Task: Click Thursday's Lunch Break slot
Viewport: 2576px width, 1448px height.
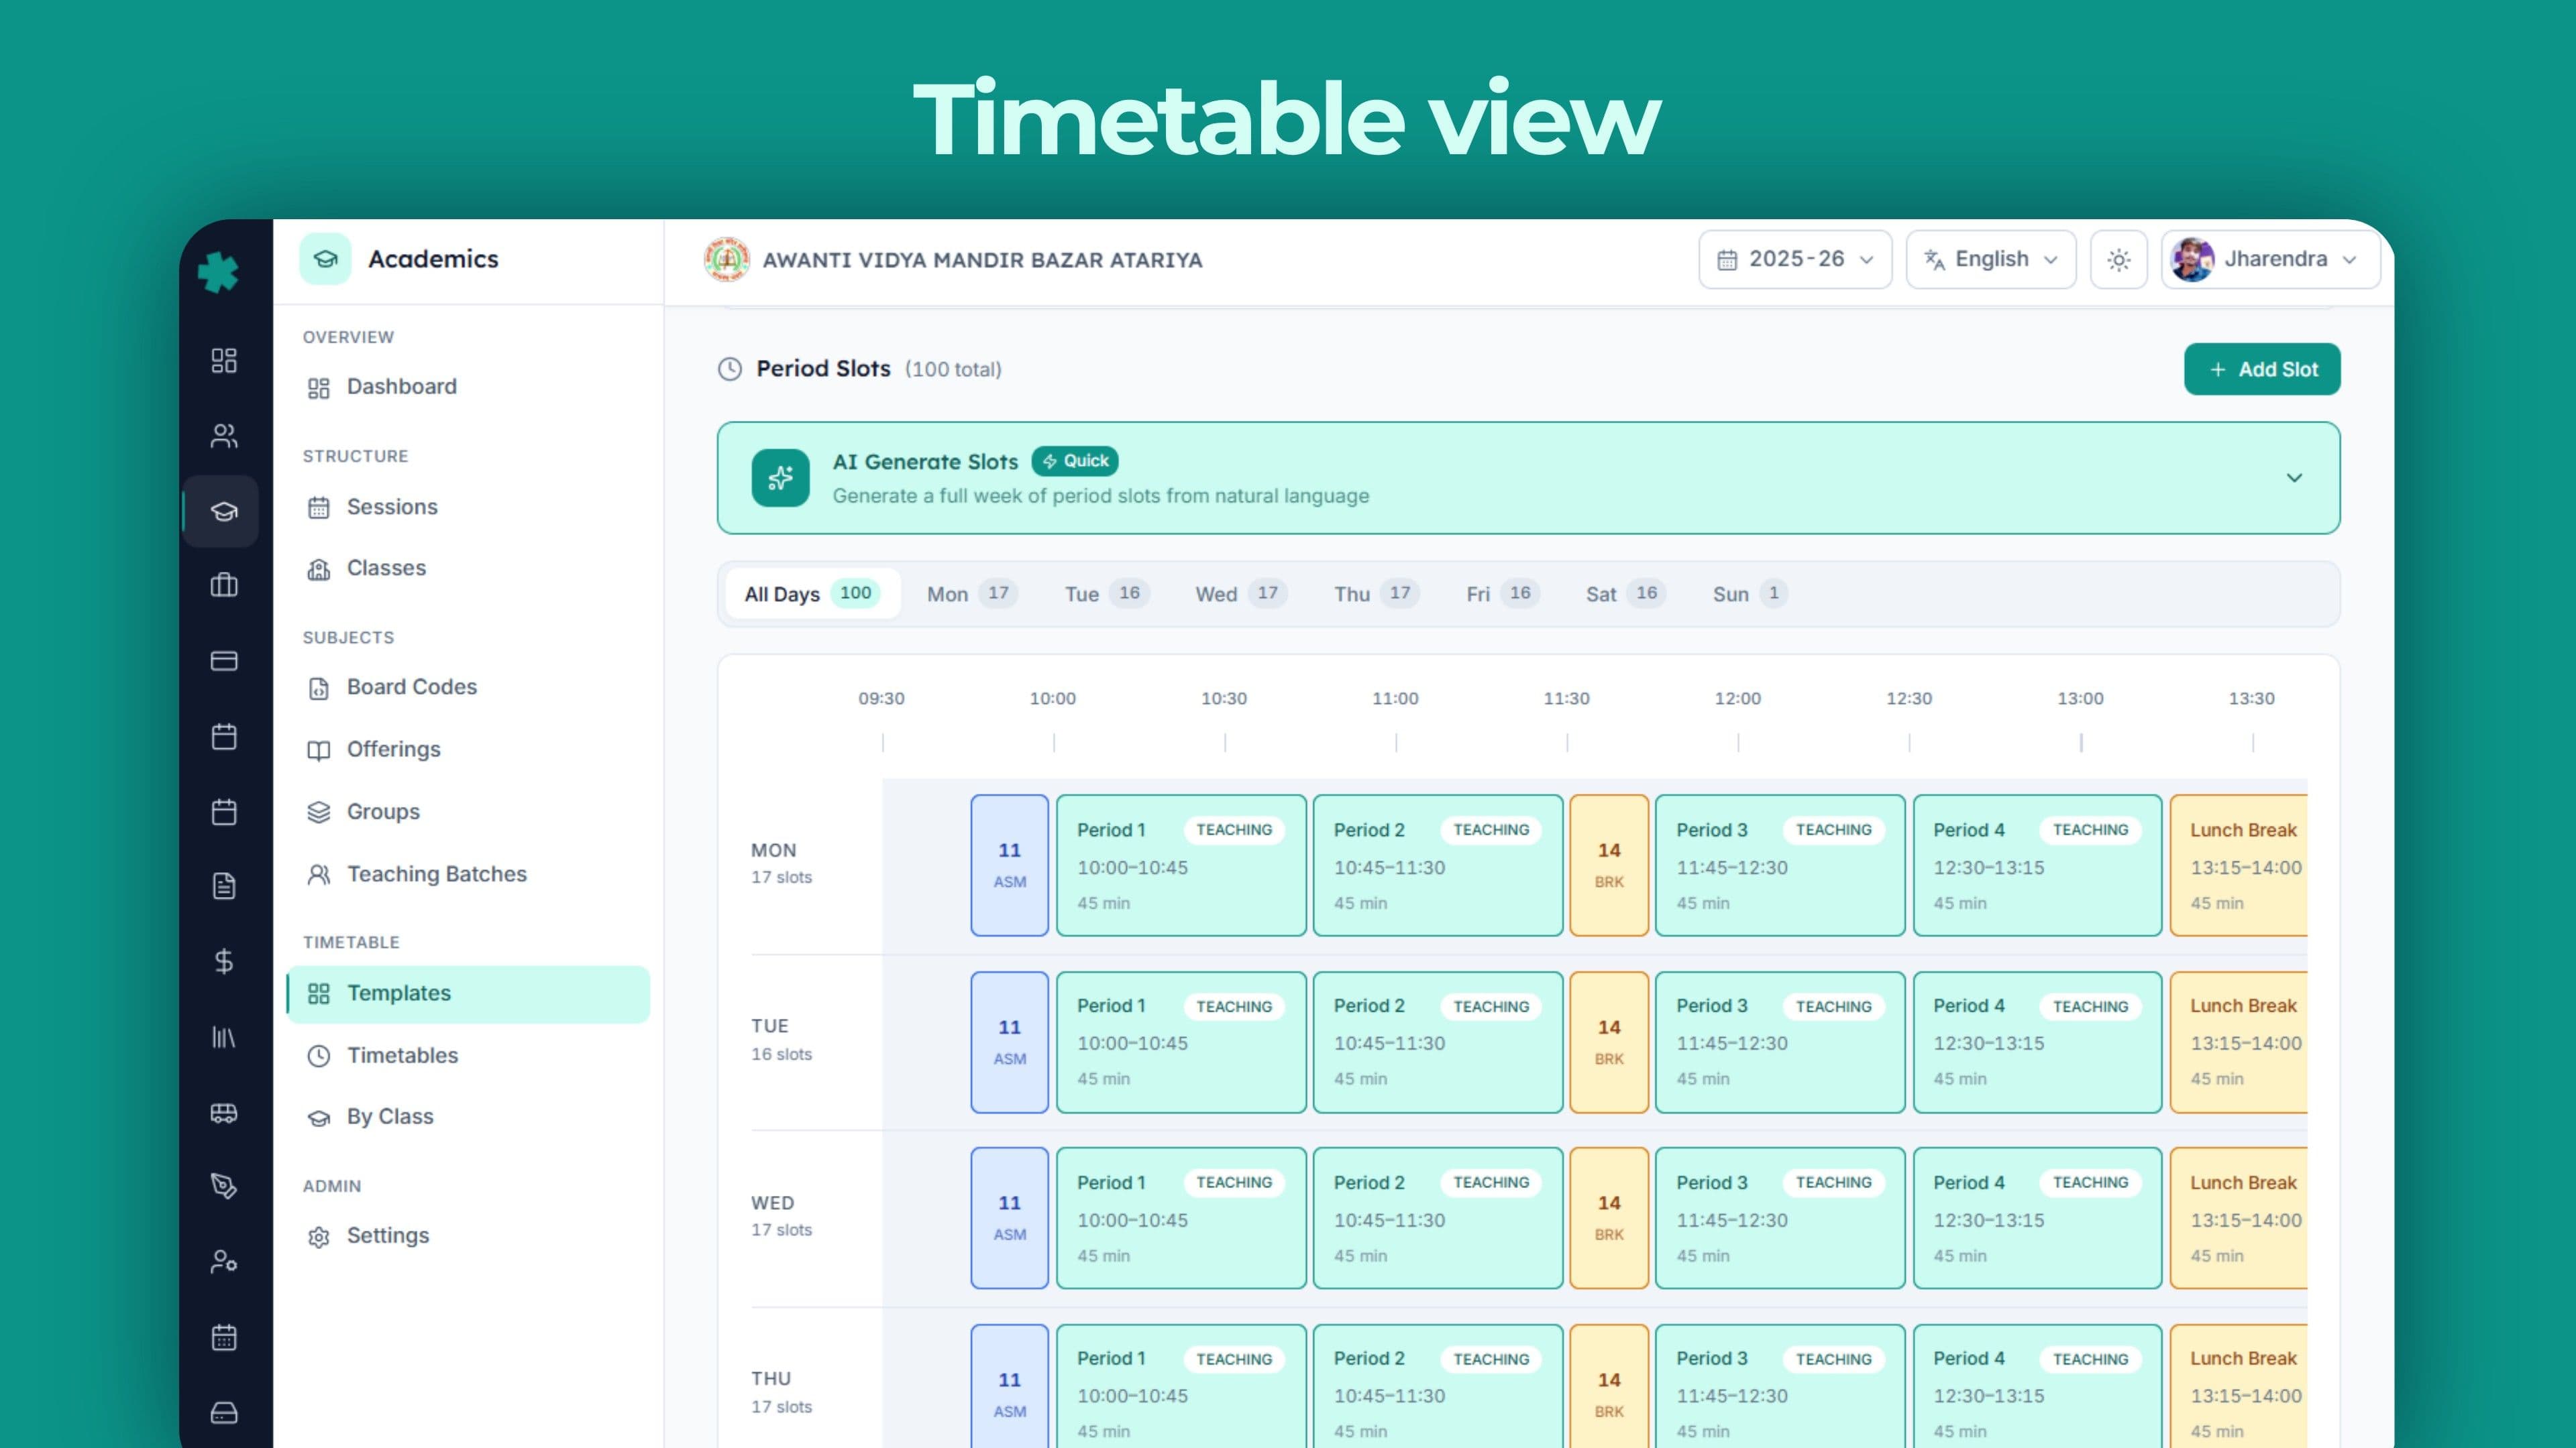Action: click(x=2239, y=1387)
